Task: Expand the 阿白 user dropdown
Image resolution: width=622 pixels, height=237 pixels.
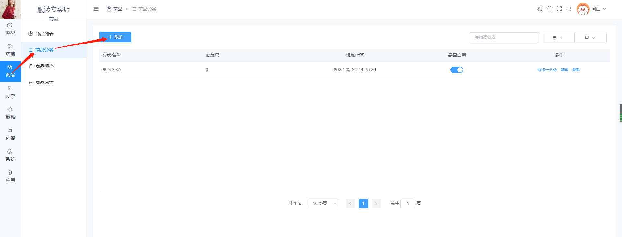Action: [599, 9]
